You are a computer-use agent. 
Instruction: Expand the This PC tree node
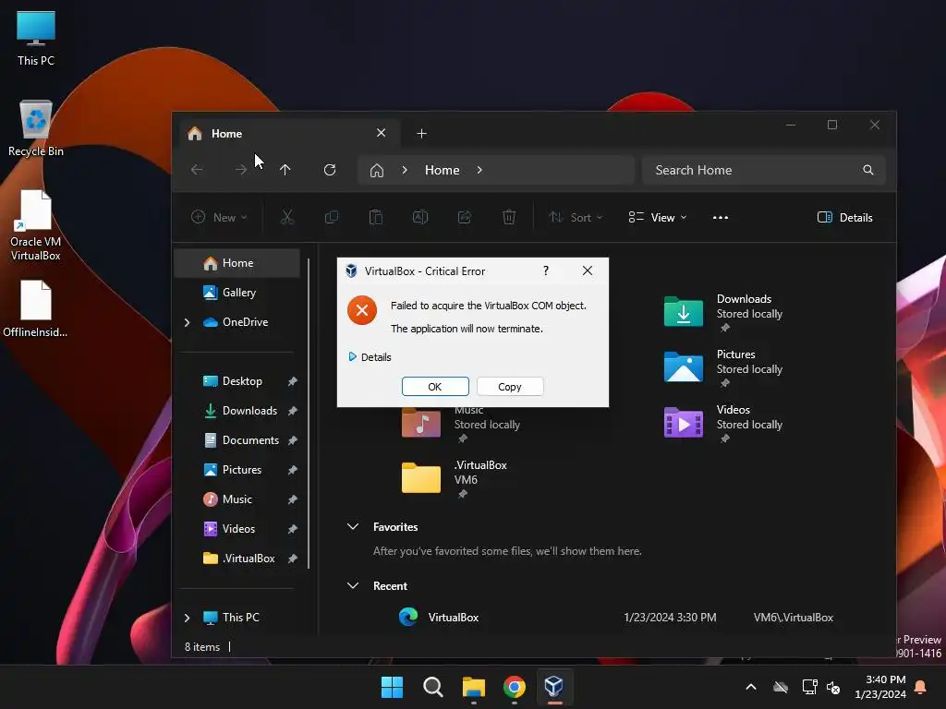[x=187, y=618]
